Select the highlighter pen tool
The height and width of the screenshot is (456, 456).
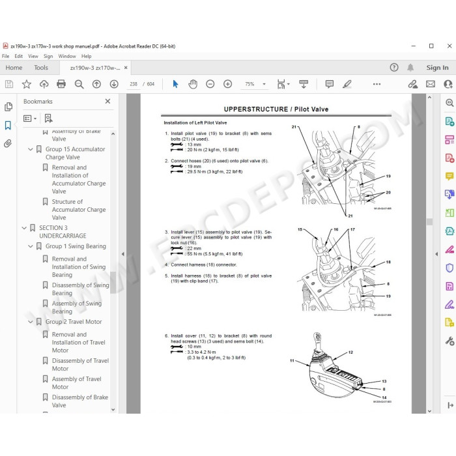pos(347,84)
